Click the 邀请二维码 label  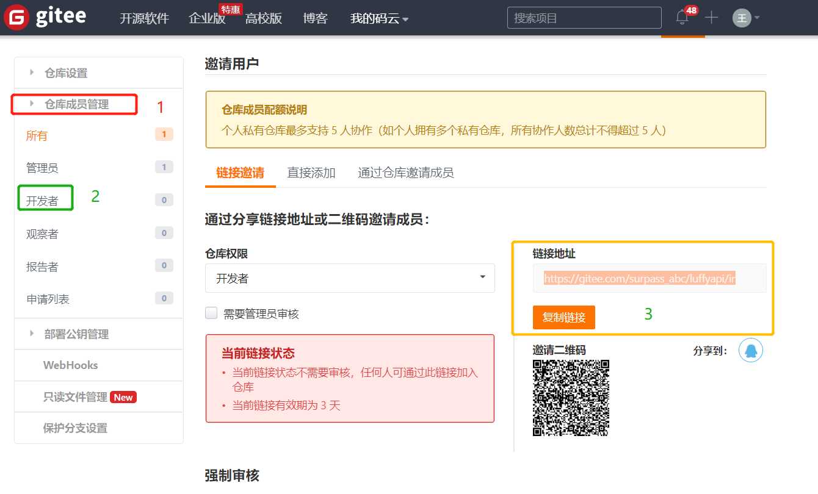coord(559,349)
